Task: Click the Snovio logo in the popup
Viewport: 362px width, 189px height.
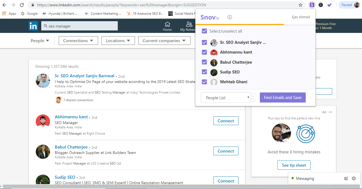Action: pos(210,17)
